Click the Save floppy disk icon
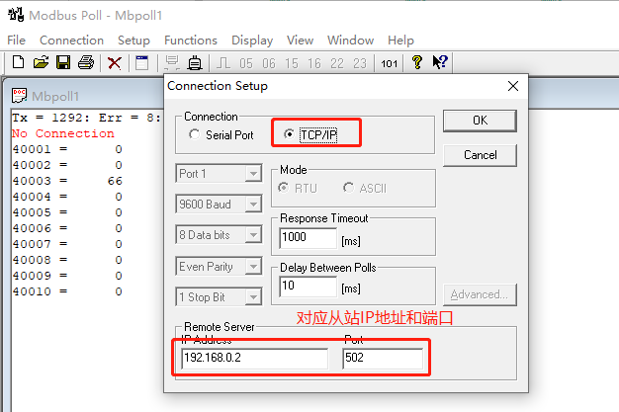Viewport: 619px width, 412px height. pos(63,62)
